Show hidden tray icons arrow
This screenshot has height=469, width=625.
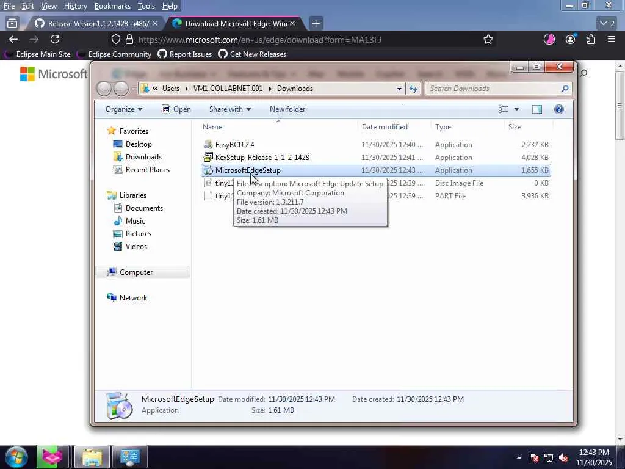tap(519, 458)
